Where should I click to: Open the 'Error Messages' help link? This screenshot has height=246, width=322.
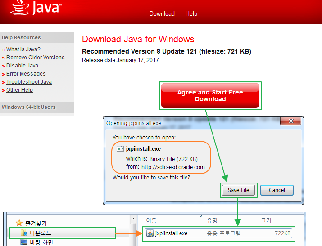[26, 74]
